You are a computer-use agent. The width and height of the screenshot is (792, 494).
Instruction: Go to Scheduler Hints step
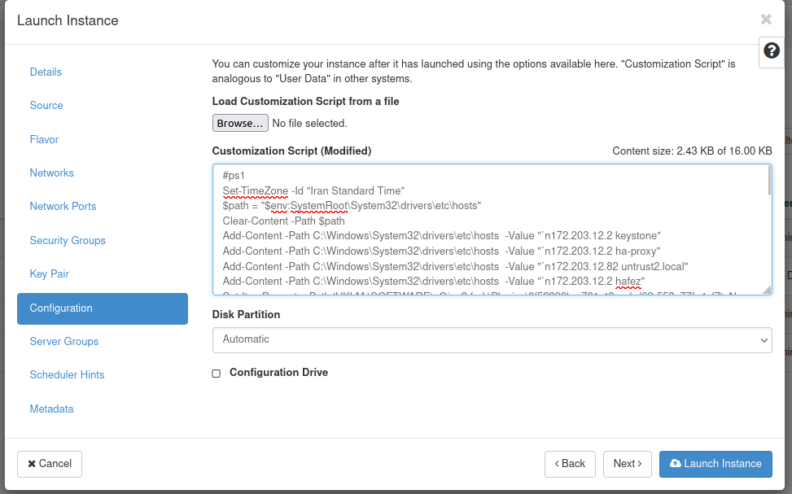tap(67, 375)
